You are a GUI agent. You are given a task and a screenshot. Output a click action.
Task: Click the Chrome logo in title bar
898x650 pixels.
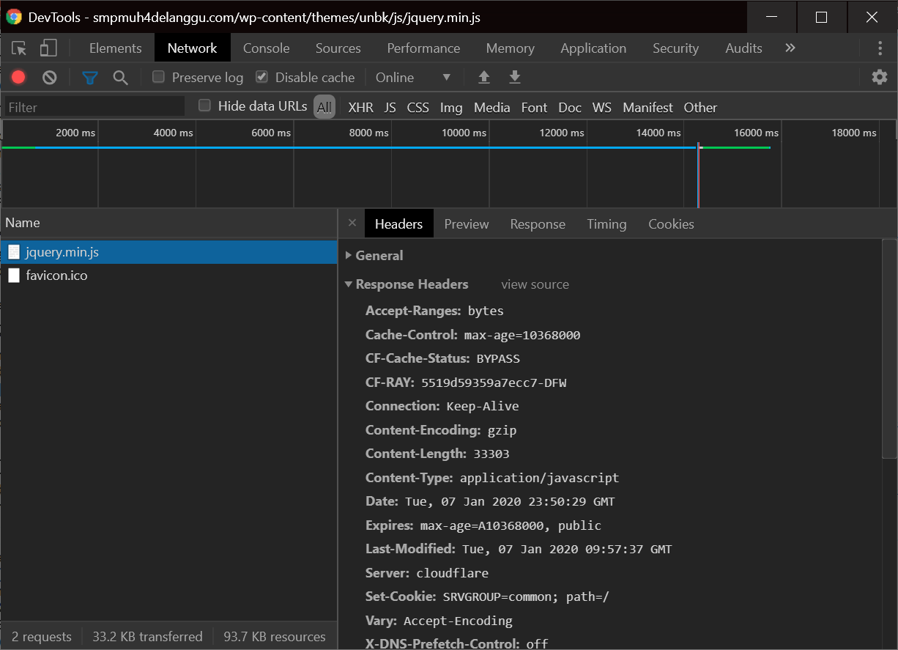(14, 17)
